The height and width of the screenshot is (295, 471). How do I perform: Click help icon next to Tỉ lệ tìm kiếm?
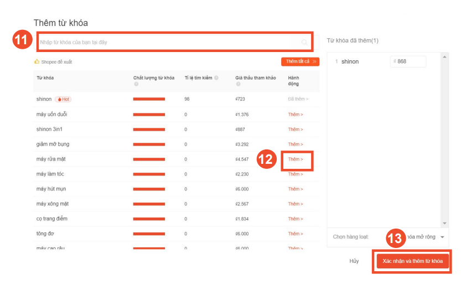click(216, 78)
